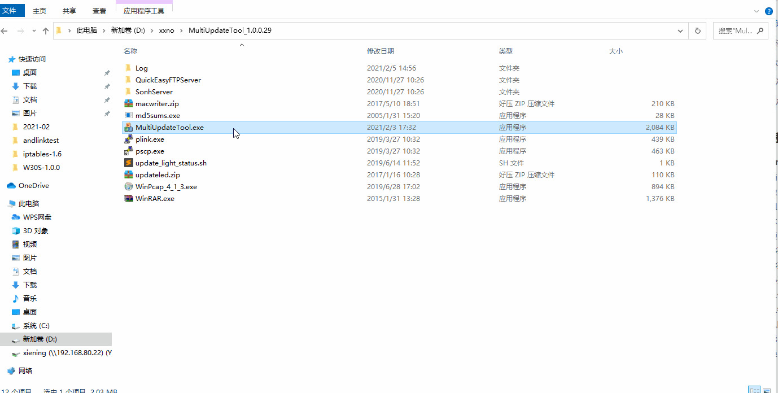The width and height of the screenshot is (778, 393).
Task: Open pinned 图片 under quick access
Action: (30, 113)
